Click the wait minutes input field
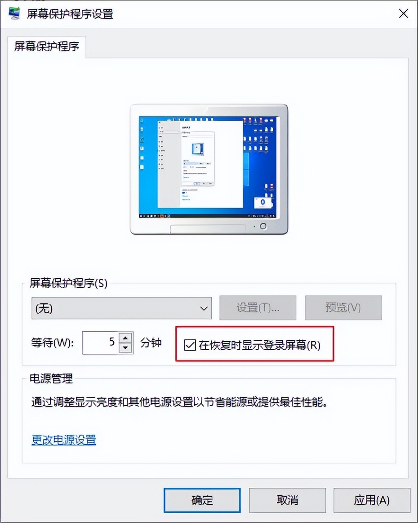Image resolution: width=418 pixels, height=523 pixels. (x=100, y=343)
